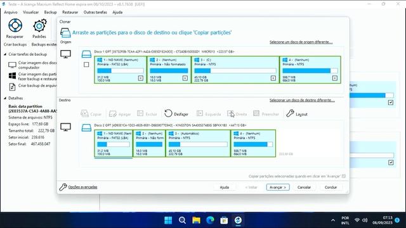Click the Recuperar lifebuoy icon
The width and height of the screenshot is (406, 228).
pos(15,25)
